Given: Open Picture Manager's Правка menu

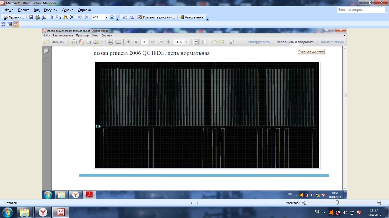Looking at the screenshot, I should (24, 10).
